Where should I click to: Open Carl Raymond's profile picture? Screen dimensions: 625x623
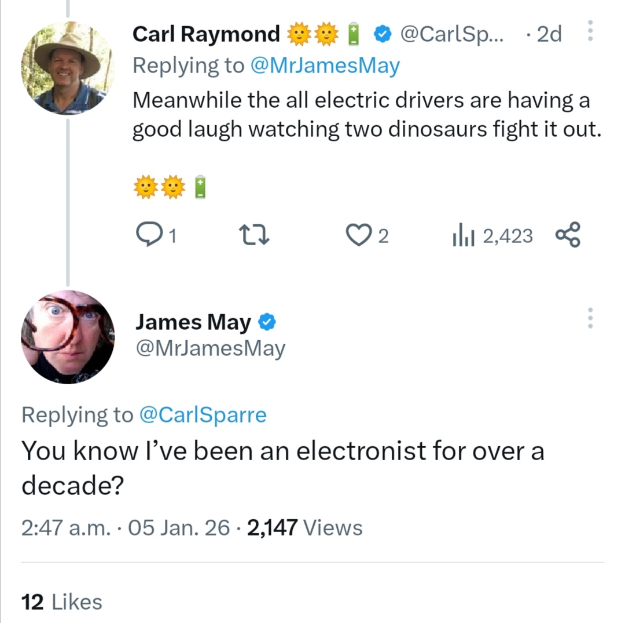(68, 68)
